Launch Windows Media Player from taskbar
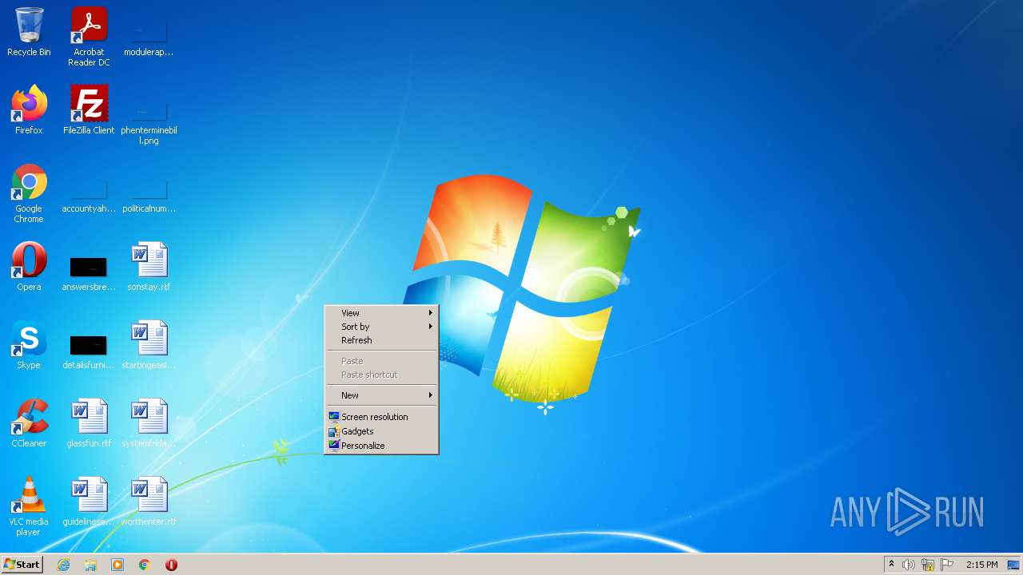Screen dimensions: 1023x575 117,565
